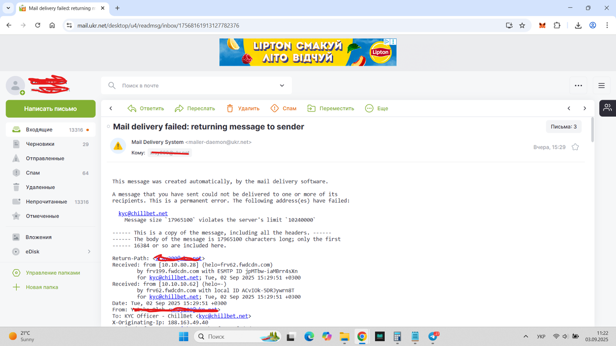Bookmark this page with the star
This screenshot has width=616, height=346.
pyautogui.click(x=522, y=25)
